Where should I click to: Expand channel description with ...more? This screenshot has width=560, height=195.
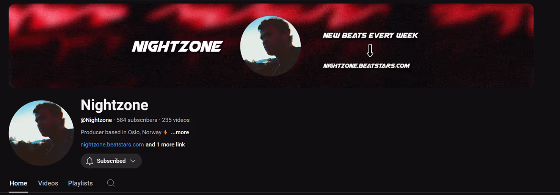click(x=180, y=132)
